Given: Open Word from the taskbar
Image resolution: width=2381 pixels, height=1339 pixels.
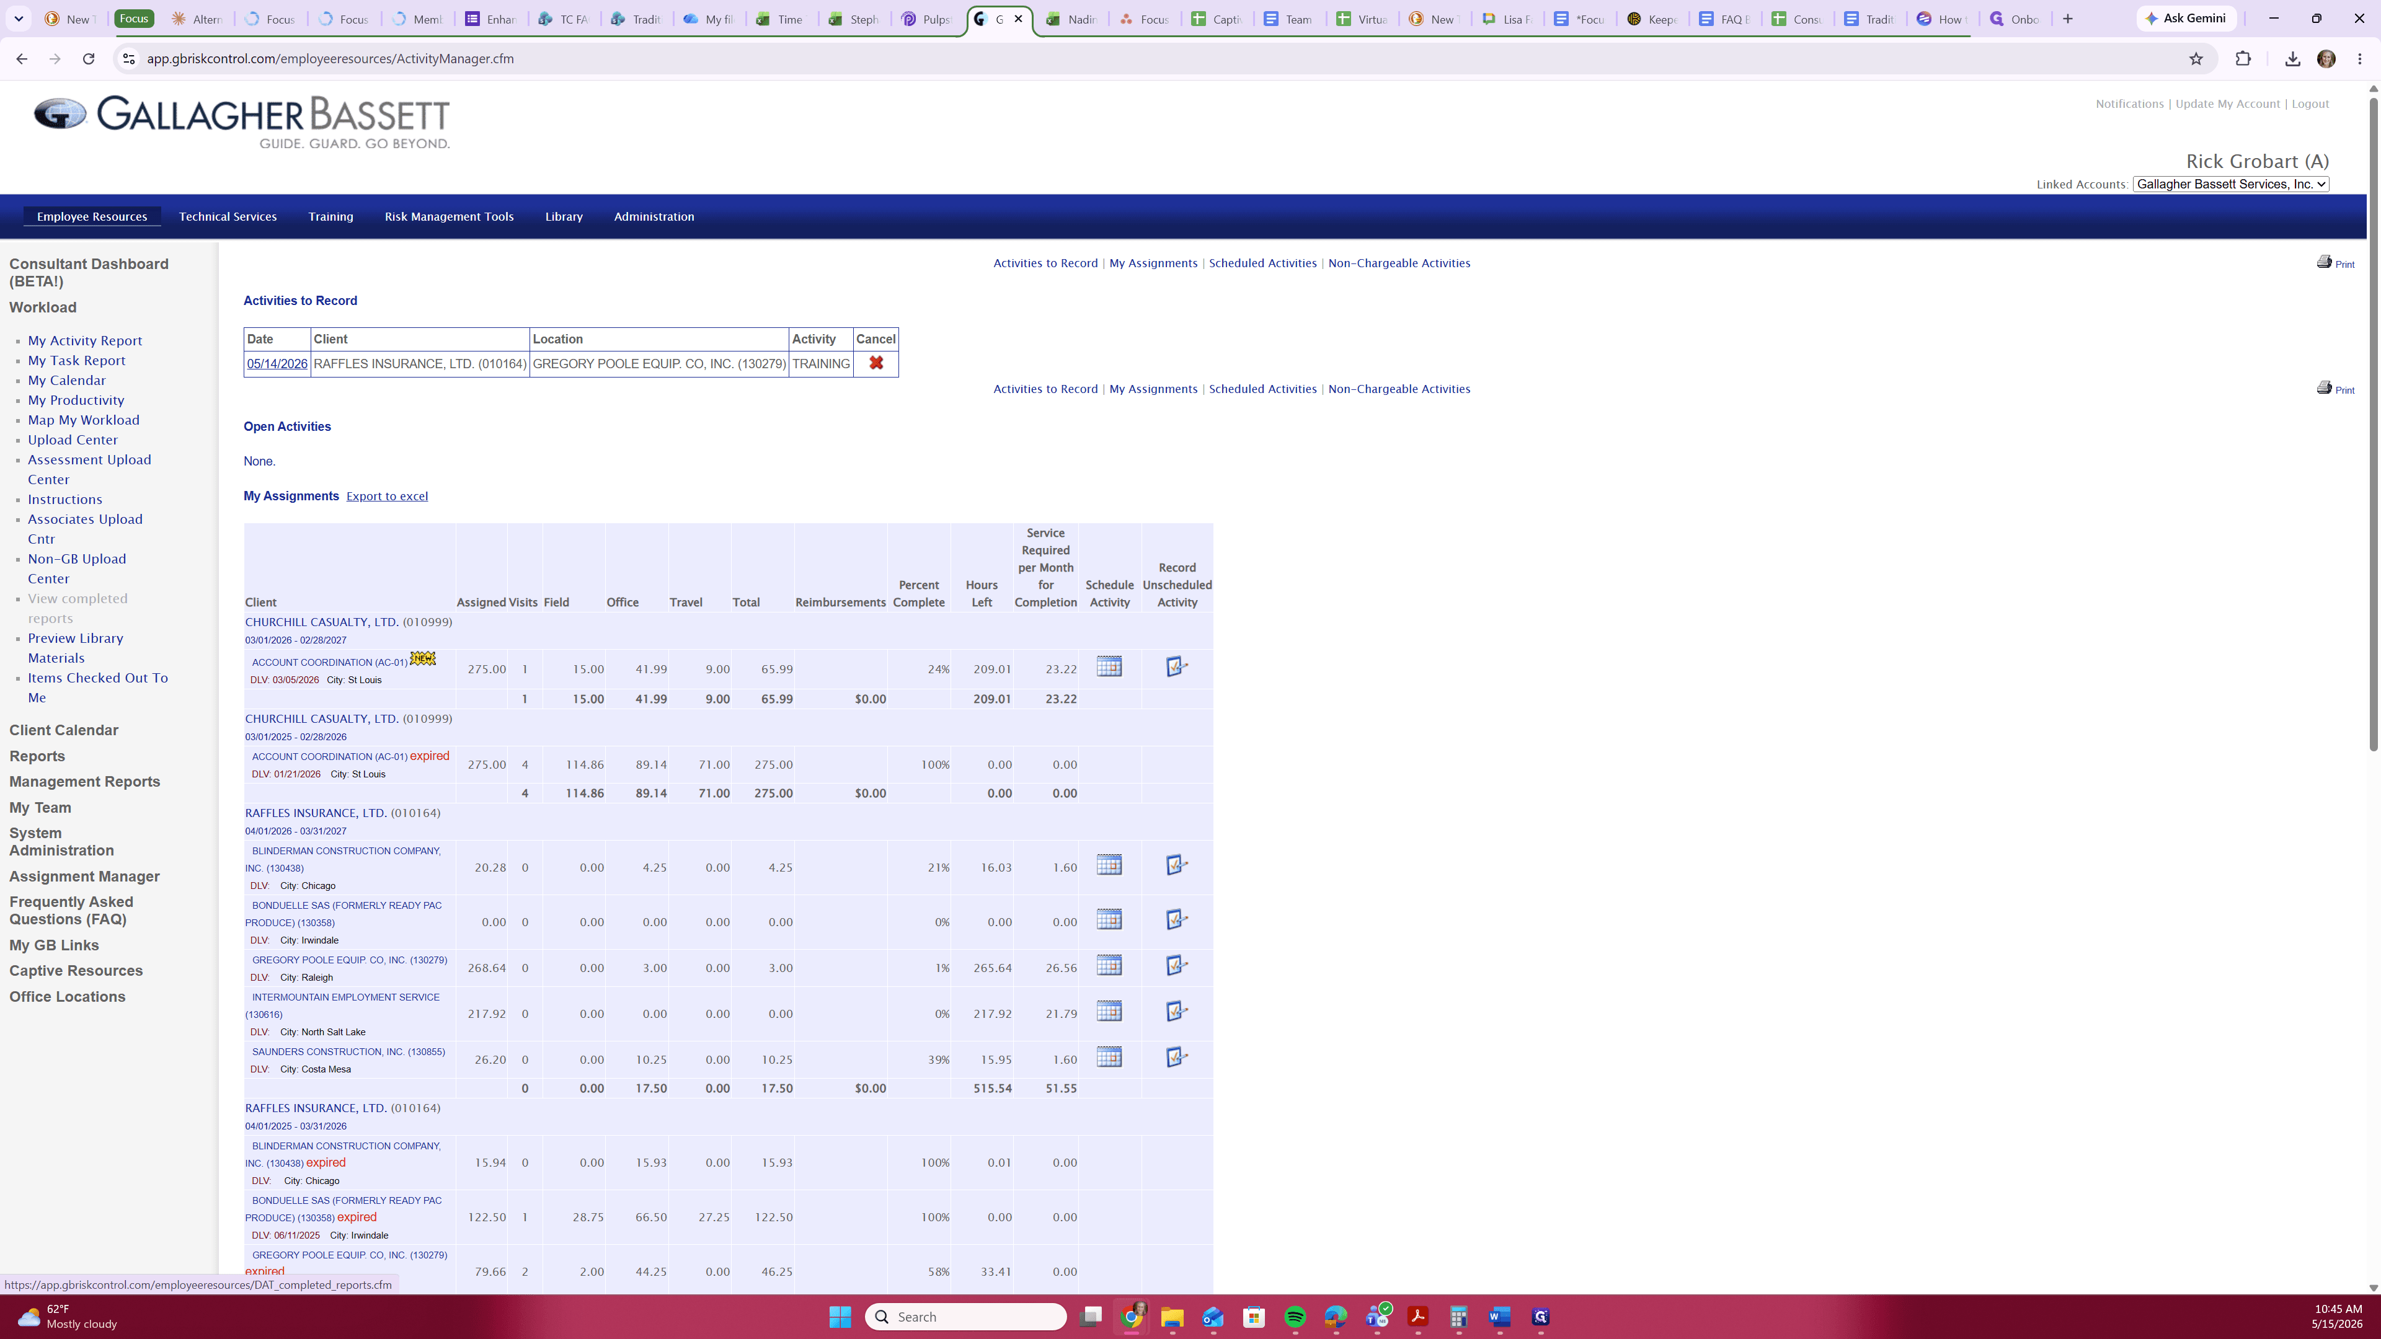Looking at the screenshot, I should [x=1499, y=1317].
